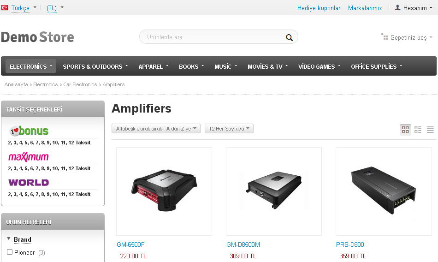Click the Maximum card logo
Image resolution: width=438 pixels, height=262 pixels.
click(29, 157)
